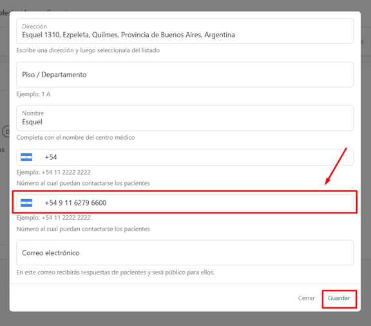Click the Guardar button

point(339,298)
